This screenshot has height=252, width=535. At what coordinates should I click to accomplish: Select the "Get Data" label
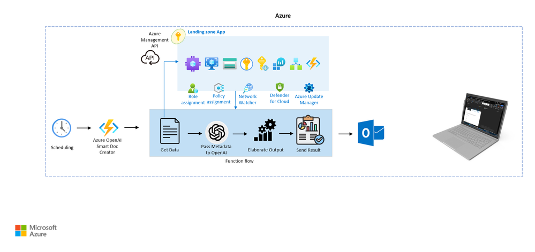(170, 150)
